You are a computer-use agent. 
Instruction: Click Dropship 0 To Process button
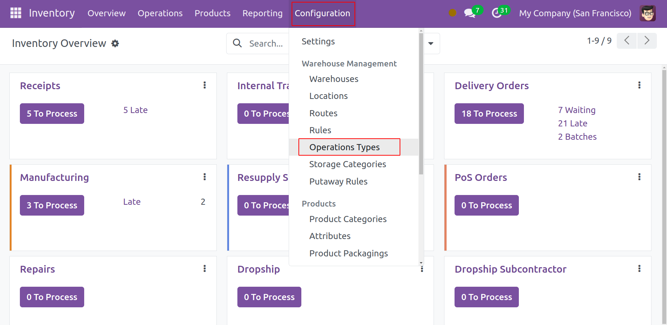[x=269, y=297]
